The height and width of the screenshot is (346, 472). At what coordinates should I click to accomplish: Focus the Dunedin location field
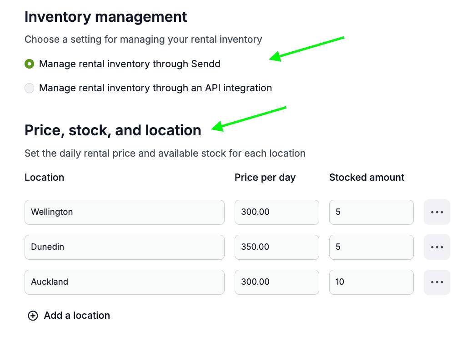[124, 247]
